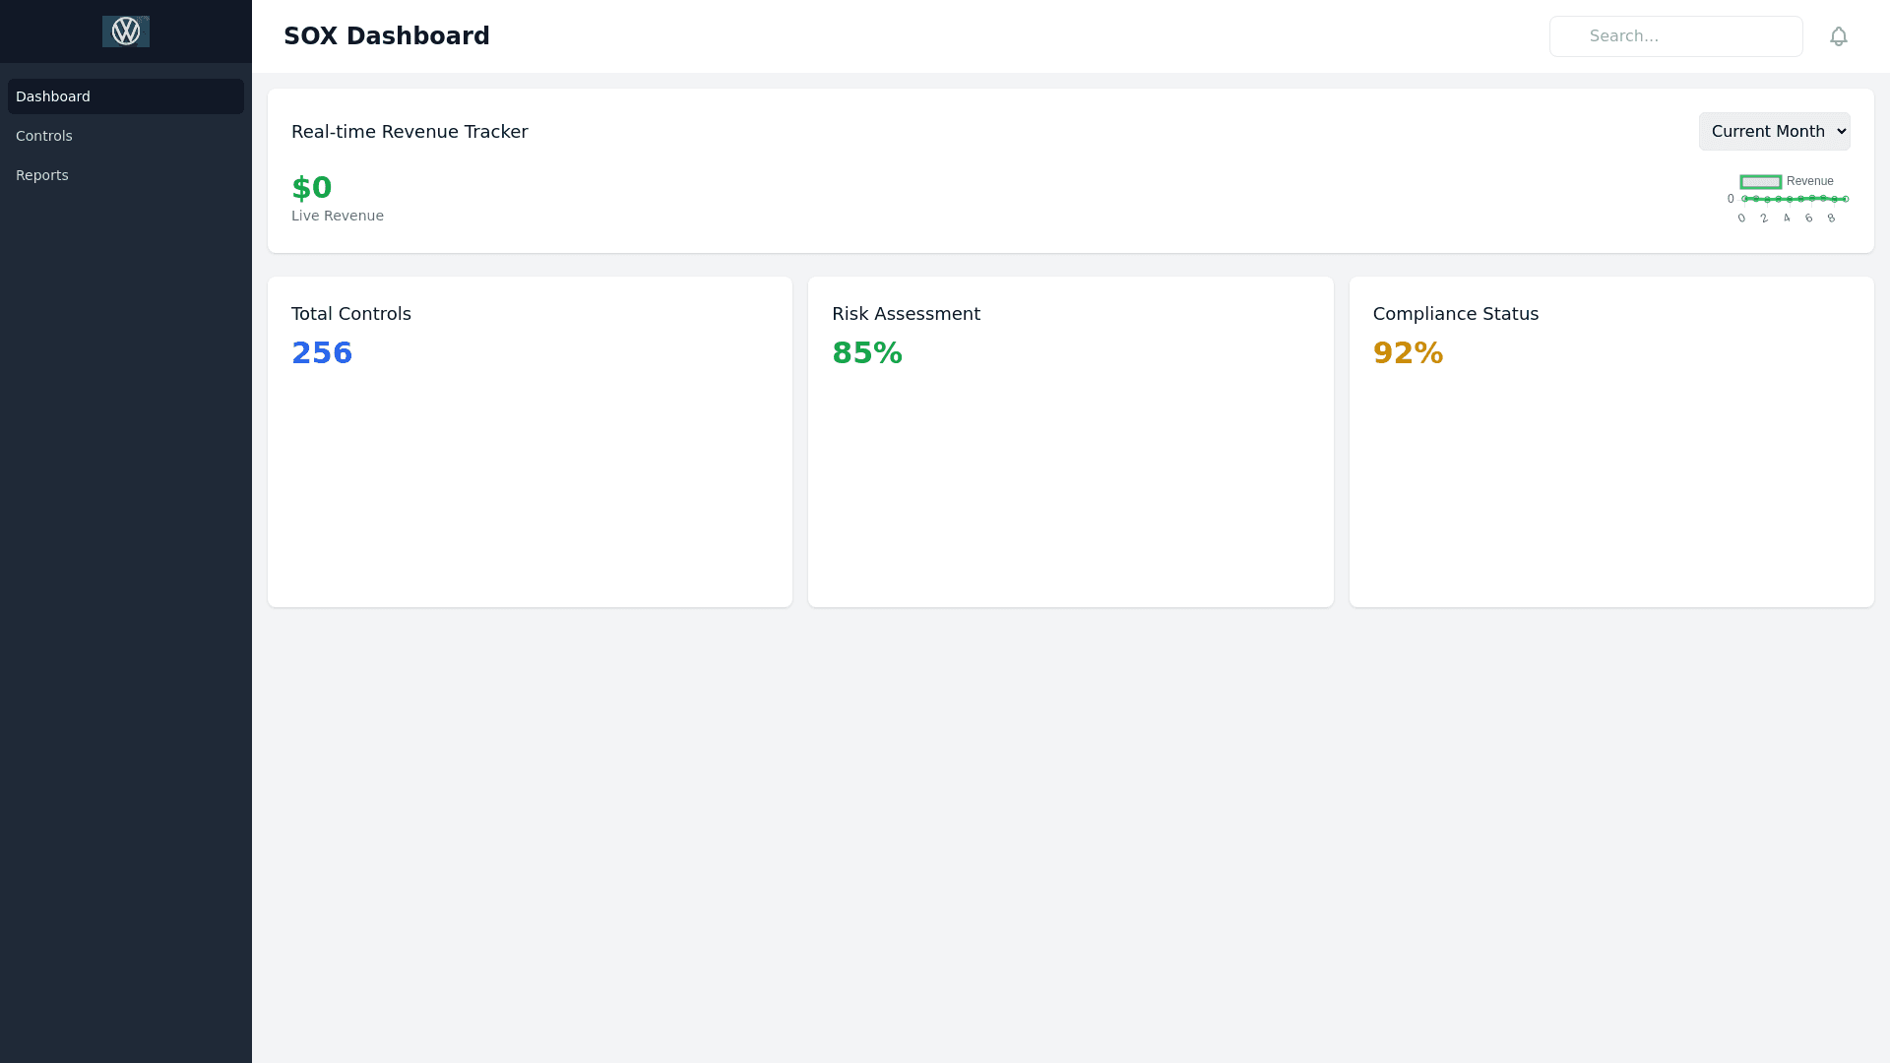Toggle the Revenue legend color box
Screen dimensions: 1890x1063
click(x=1760, y=182)
